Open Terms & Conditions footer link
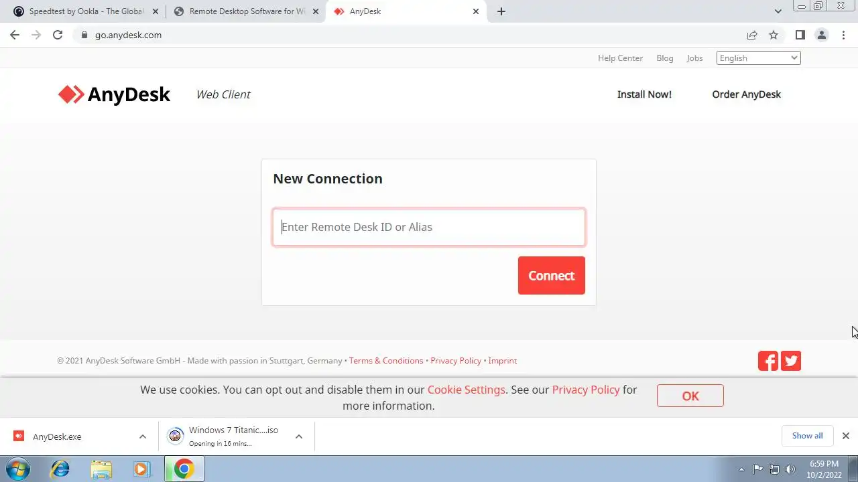Image resolution: width=858 pixels, height=482 pixels. pyautogui.click(x=386, y=361)
